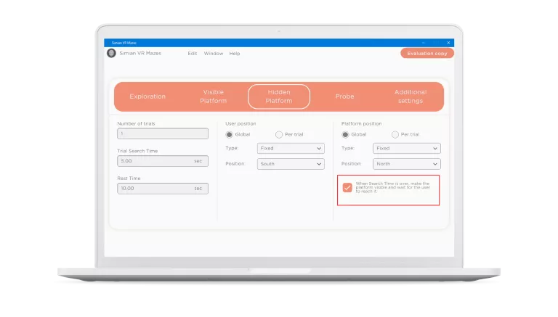The width and height of the screenshot is (558, 317).
Task: Open the Edit menu
Action: tap(192, 53)
